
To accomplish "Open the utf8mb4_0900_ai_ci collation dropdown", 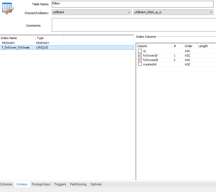I will coord(173,12).
